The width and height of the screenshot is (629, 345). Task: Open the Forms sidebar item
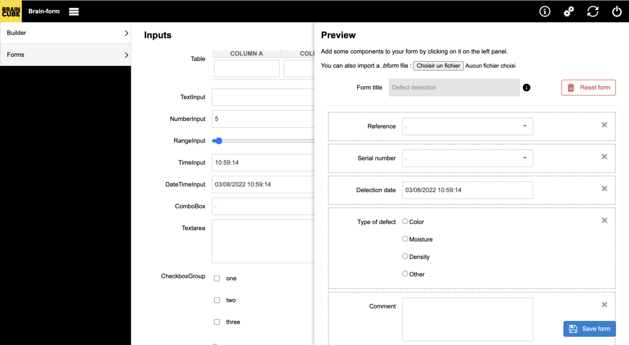[65, 55]
